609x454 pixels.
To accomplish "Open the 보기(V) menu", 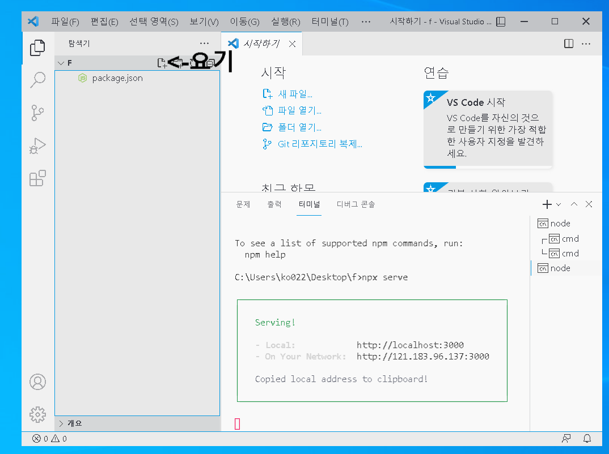I will [204, 22].
